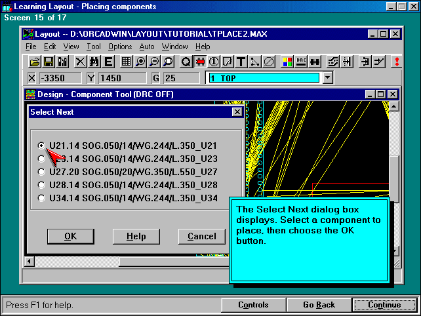Click the color palette toolbar icon

[287, 62]
